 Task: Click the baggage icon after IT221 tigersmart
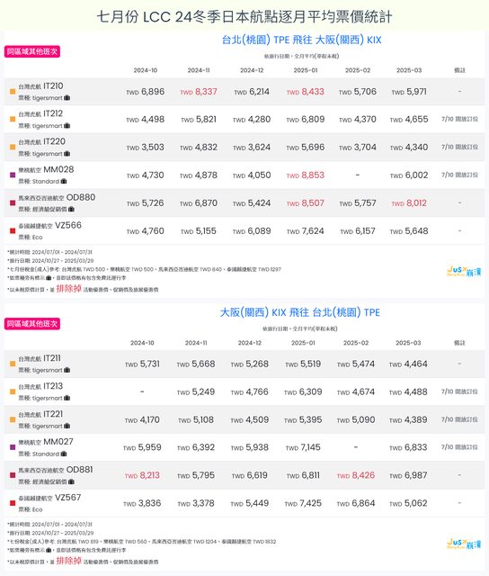67,426
